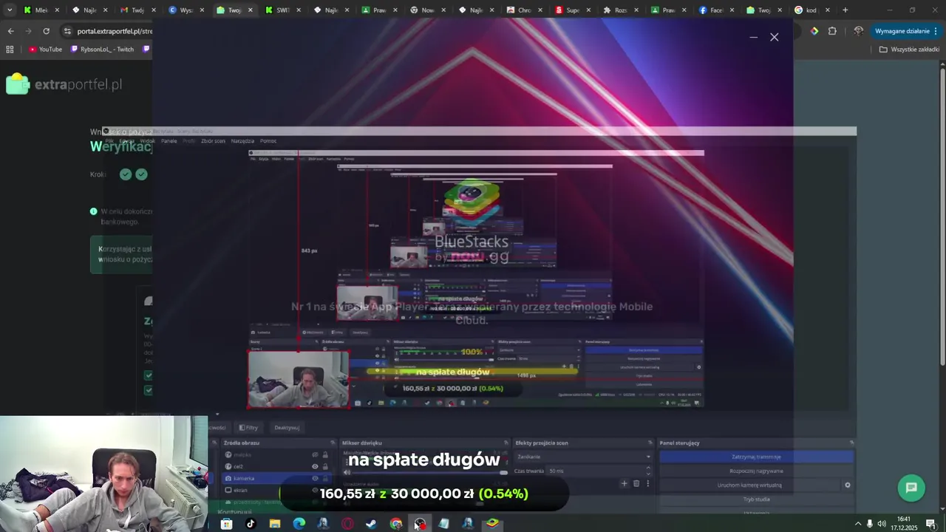The image size is (946, 532).
Task: Click the add transition plus icon in OBS
Action: pyautogui.click(x=624, y=484)
